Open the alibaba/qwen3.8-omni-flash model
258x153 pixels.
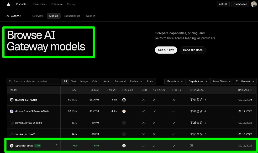pos(31,111)
